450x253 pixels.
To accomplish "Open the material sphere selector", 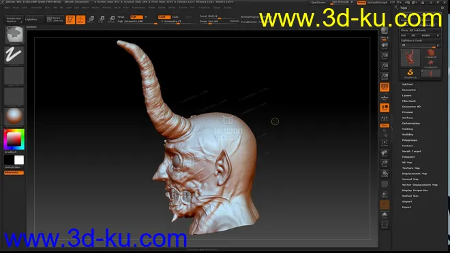I will pyautogui.click(x=14, y=117).
